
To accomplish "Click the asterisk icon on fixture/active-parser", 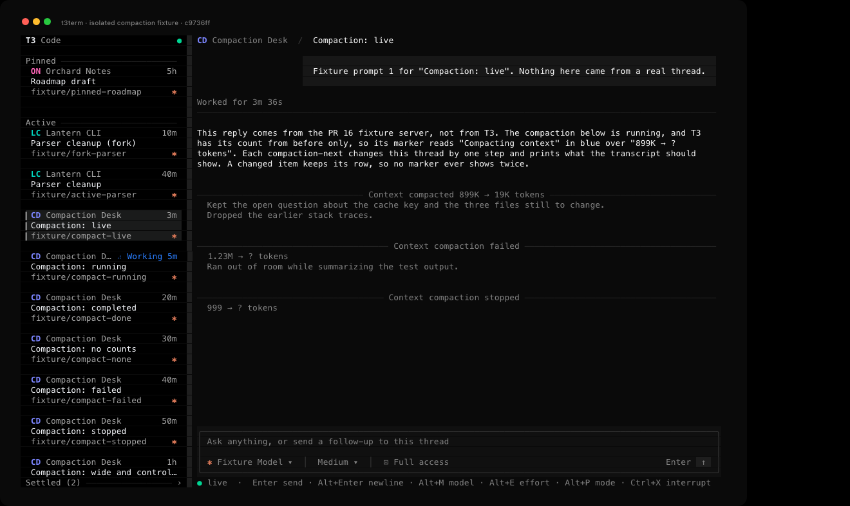I will 174,195.
